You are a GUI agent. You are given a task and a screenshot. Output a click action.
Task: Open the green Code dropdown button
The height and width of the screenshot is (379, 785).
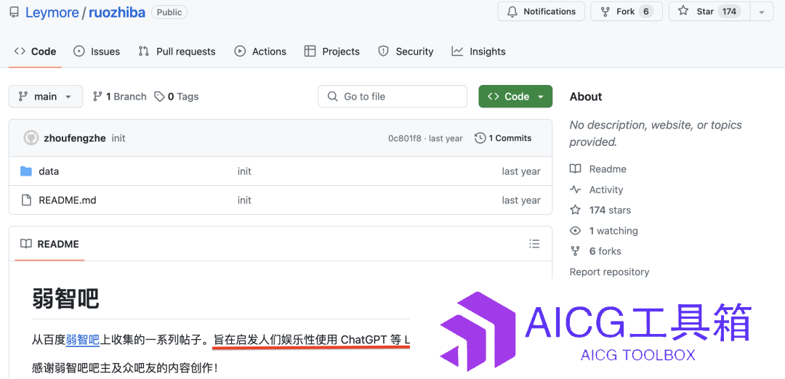(515, 97)
